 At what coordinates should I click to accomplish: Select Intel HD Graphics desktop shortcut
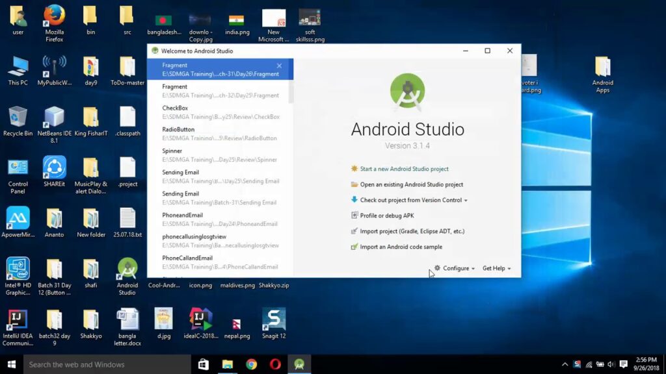pos(18,277)
